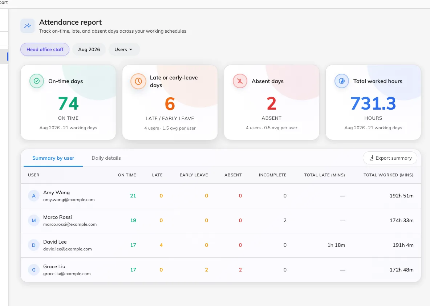This screenshot has width=430, height=306.
Task: Click the name David Lee
Action: pos(55,242)
